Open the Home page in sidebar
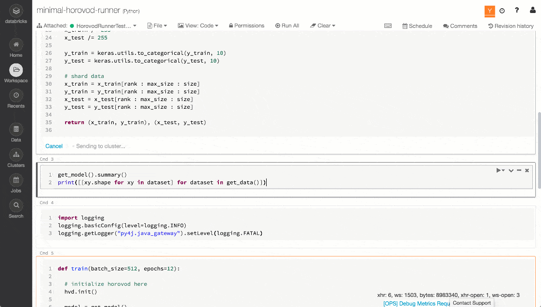The width and height of the screenshot is (541, 307). pyautogui.click(x=16, y=45)
